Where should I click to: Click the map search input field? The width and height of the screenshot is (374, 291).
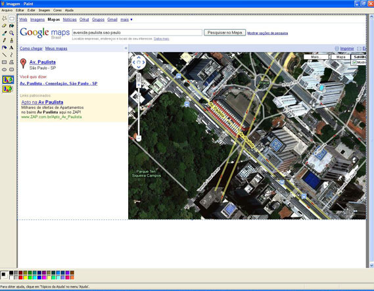coord(137,33)
